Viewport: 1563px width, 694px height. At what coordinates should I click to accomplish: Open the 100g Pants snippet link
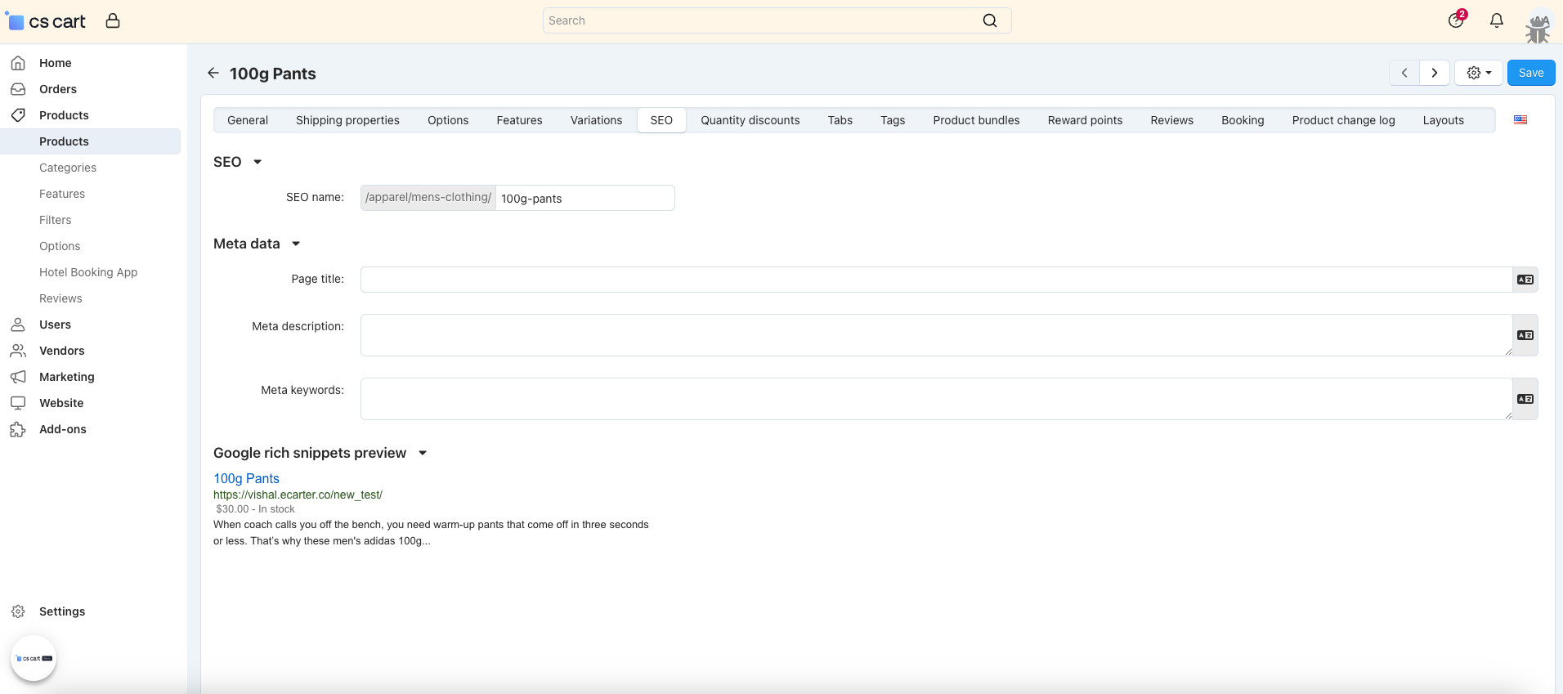246,478
